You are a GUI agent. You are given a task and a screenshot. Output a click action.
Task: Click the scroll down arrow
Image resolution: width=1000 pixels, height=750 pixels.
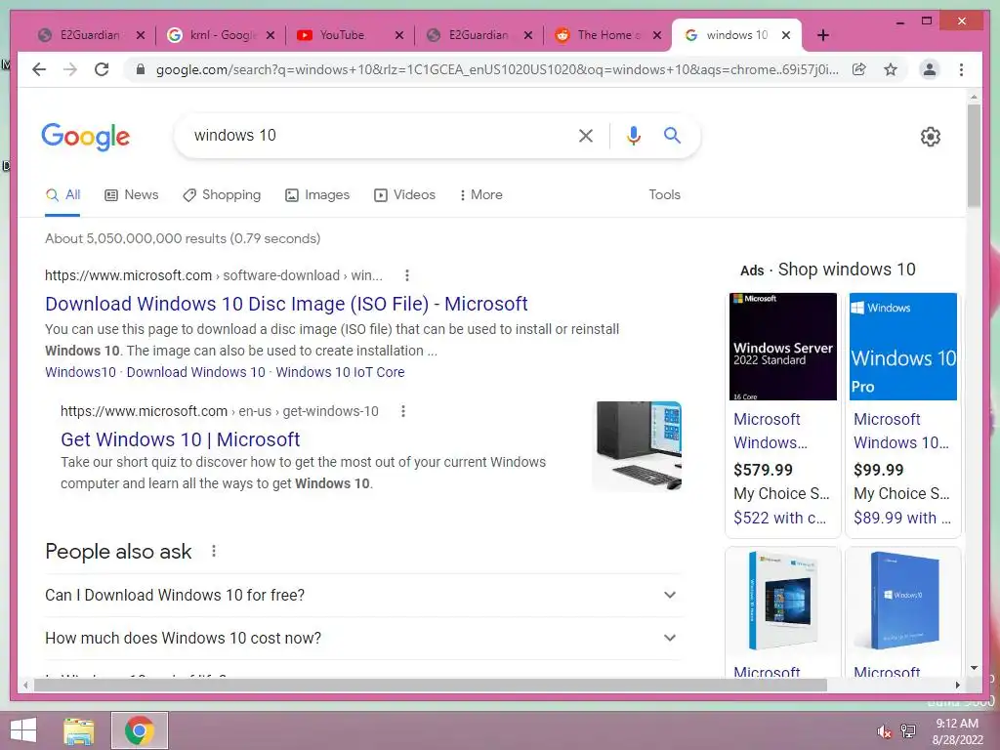(974, 668)
